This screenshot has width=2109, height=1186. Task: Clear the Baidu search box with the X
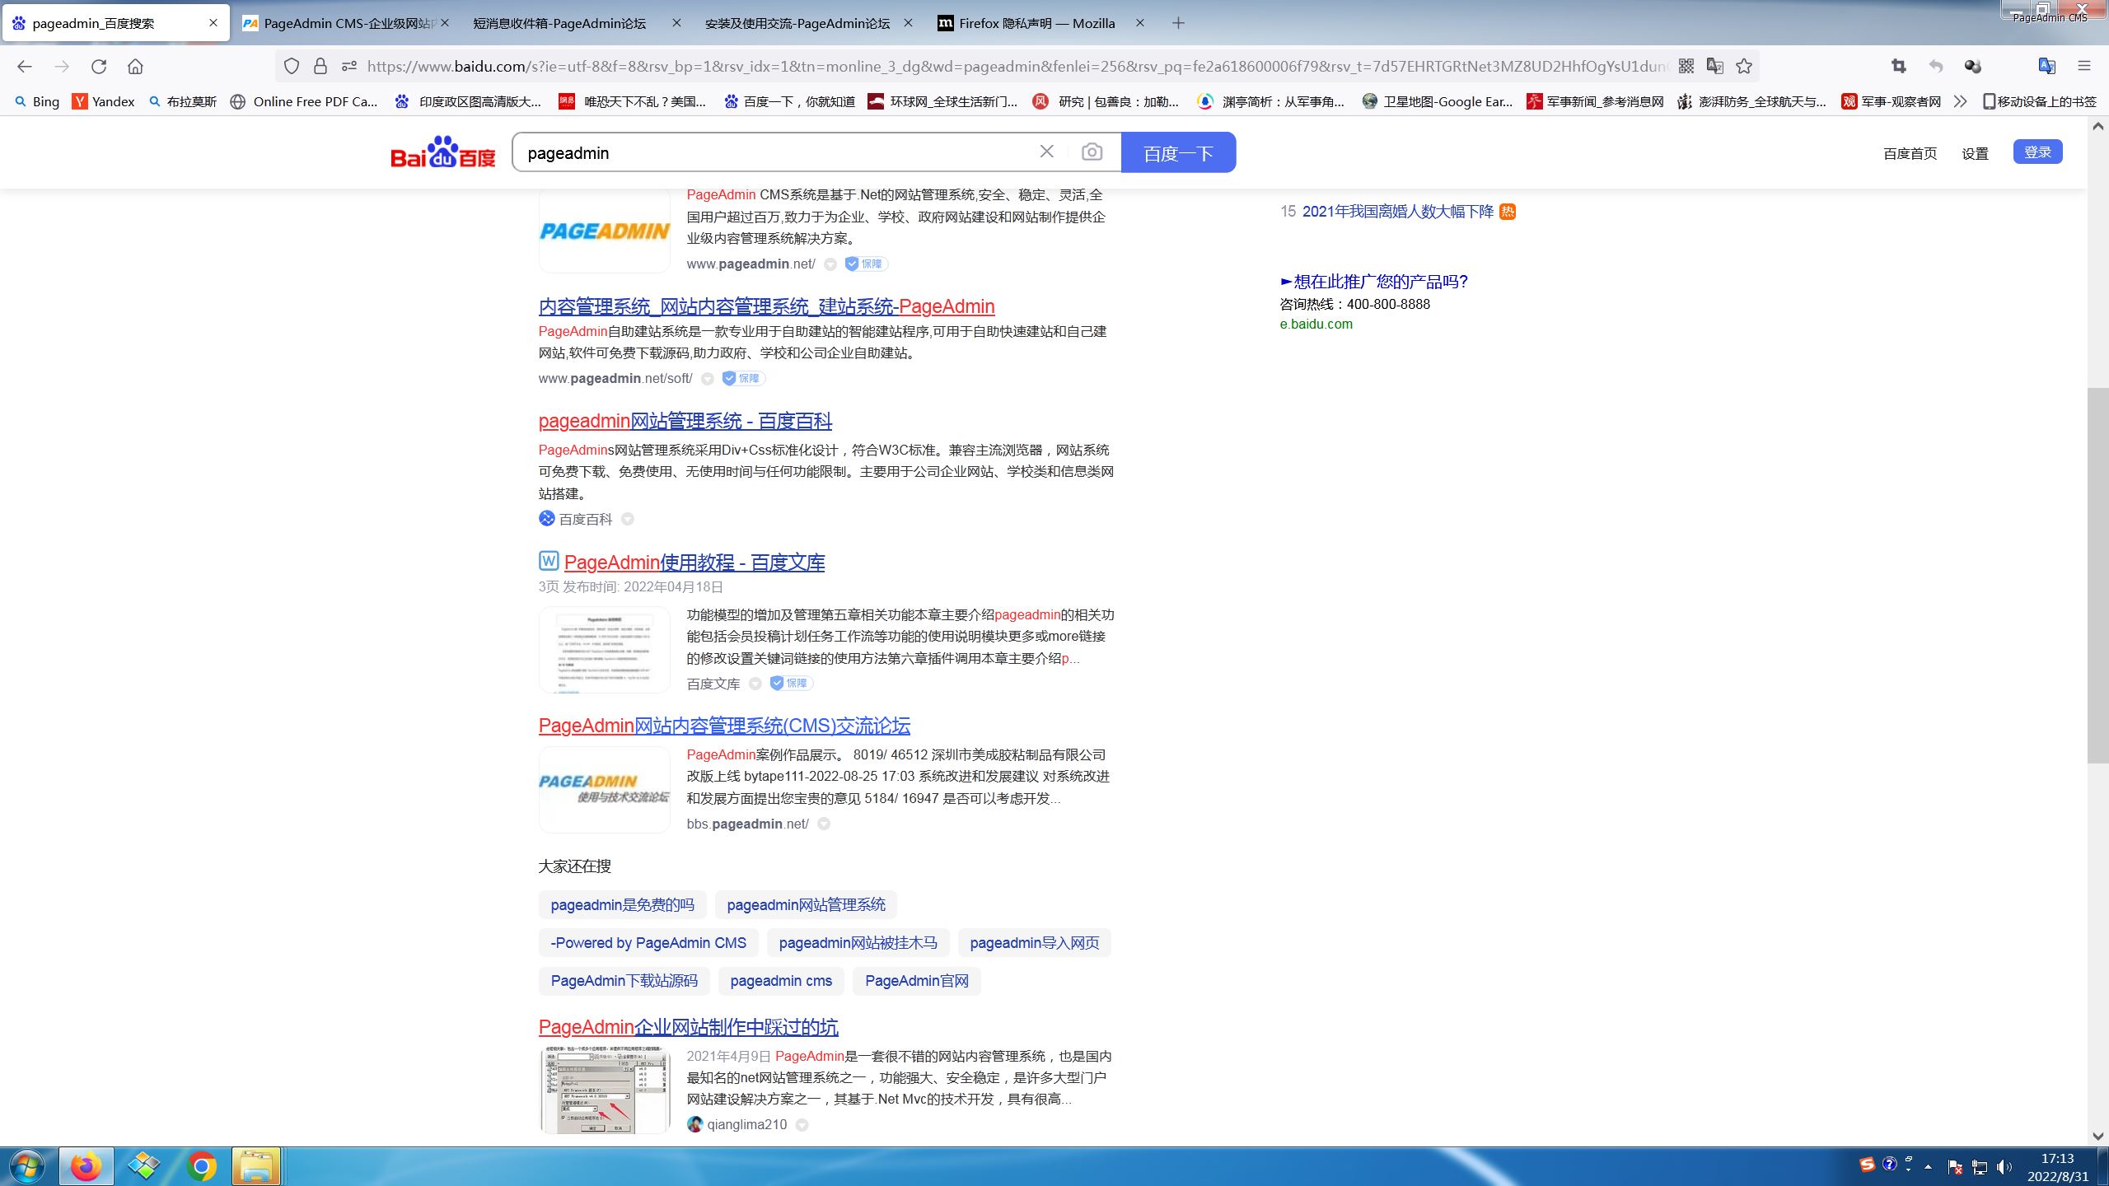coord(1046,152)
